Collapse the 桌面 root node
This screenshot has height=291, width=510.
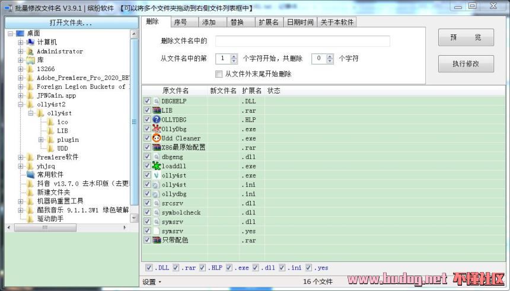[x=11, y=34]
